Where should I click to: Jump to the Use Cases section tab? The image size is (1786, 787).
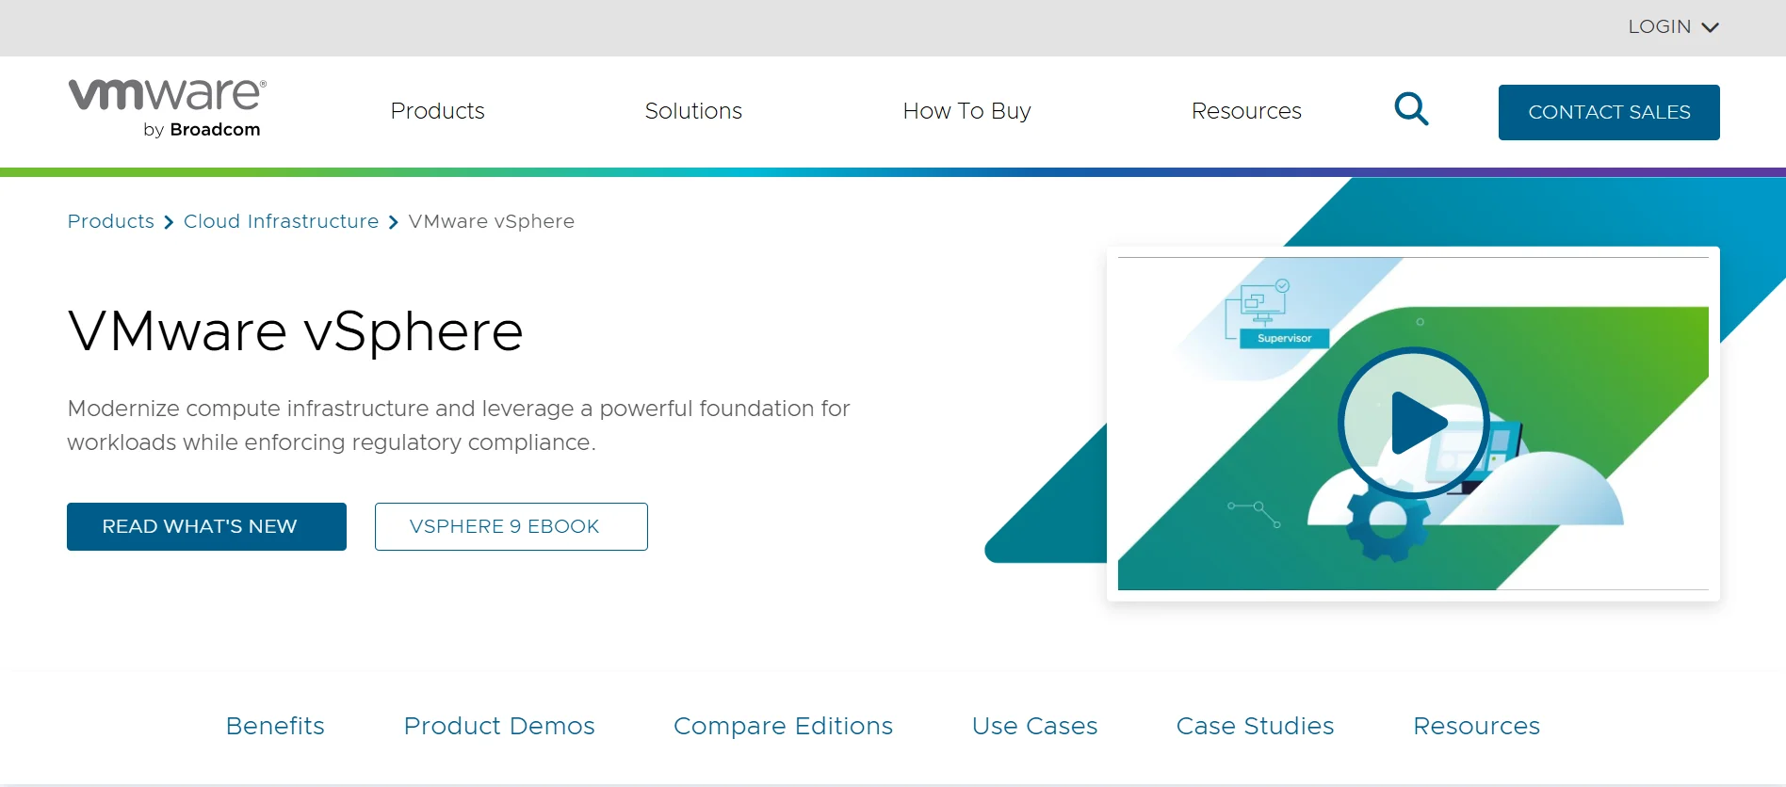coord(1034,726)
